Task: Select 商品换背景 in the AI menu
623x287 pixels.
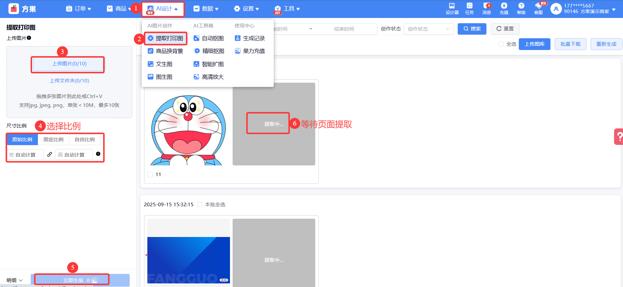Action: click(x=166, y=51)
